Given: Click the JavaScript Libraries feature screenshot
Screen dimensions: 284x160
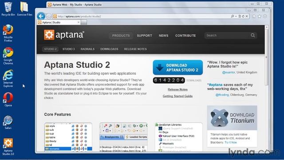Looking at the screenshot, I should (x=178, y=137).
